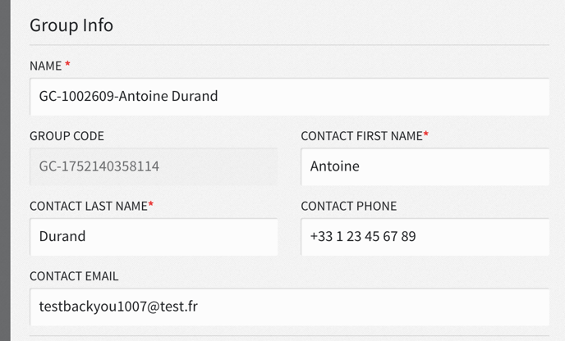Click into the Contact Last Name field
Screen dimensions: 565x341
[154, 237]
